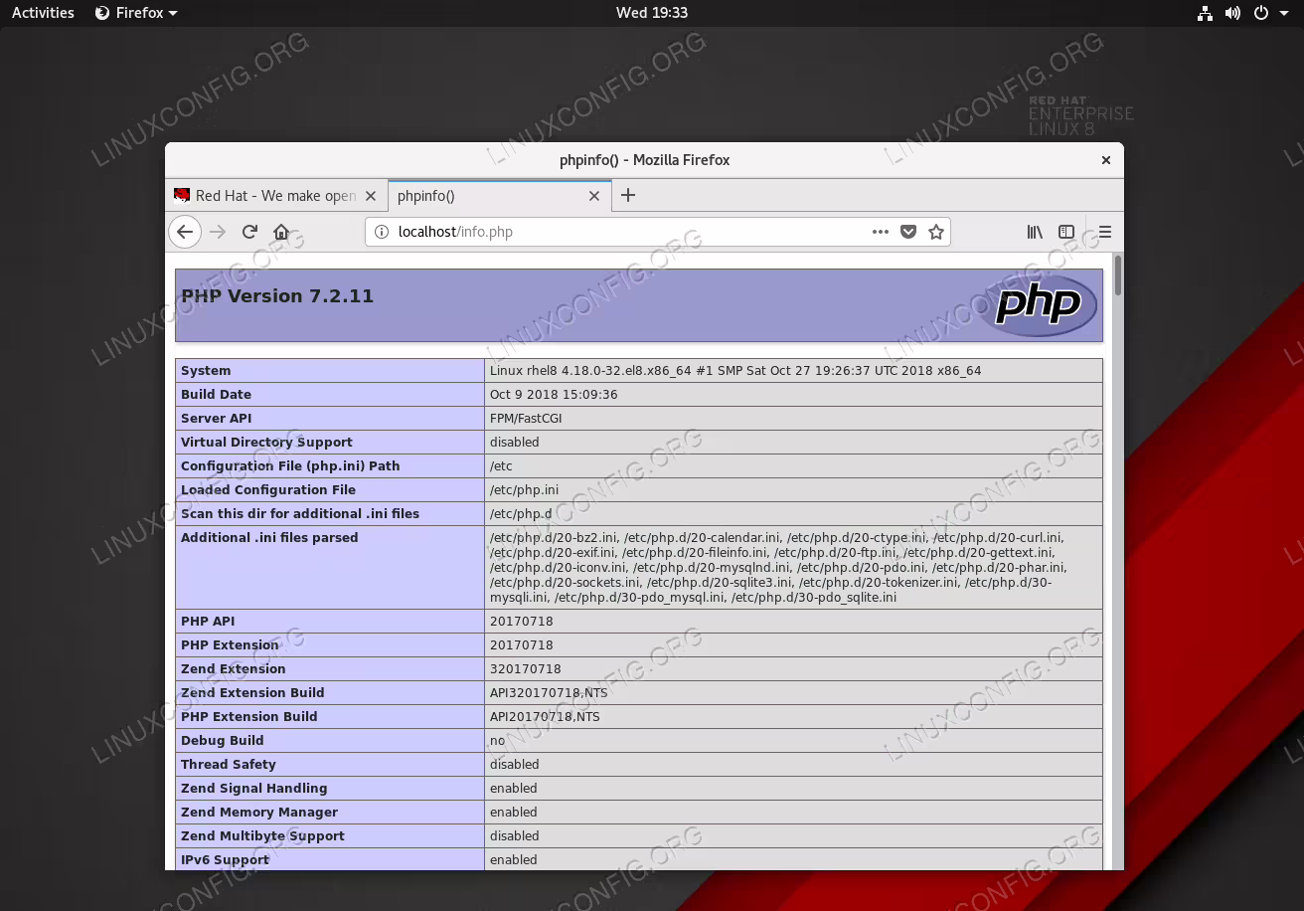
Task: Click the Thread Safety label
Action: coord(229,765)
